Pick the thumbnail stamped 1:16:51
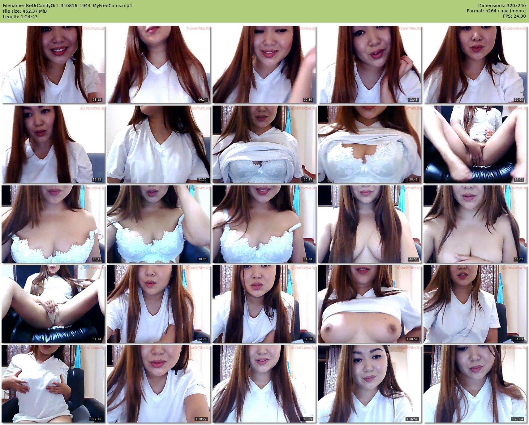The width and height of the screenshot is (529, 425). pos(370,384)
